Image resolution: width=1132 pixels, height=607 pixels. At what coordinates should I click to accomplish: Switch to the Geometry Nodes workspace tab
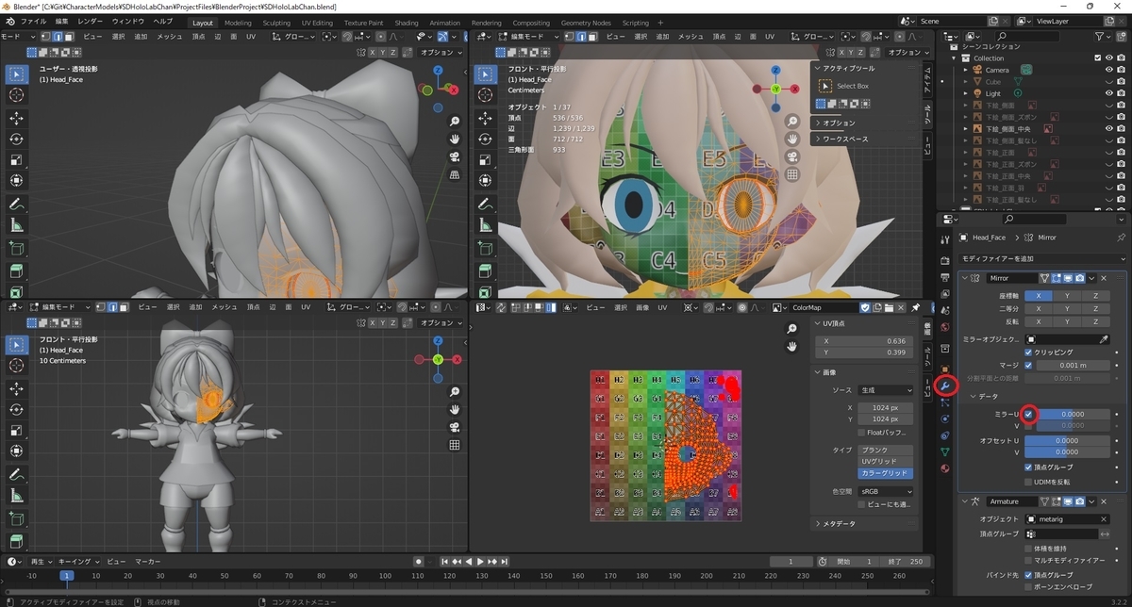586,23
